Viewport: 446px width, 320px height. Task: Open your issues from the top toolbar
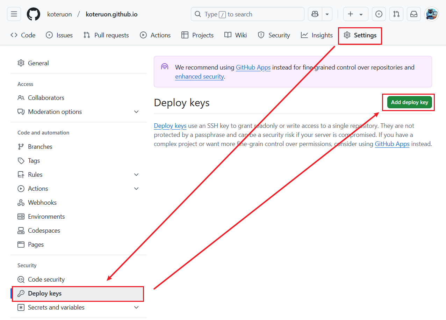379,14
